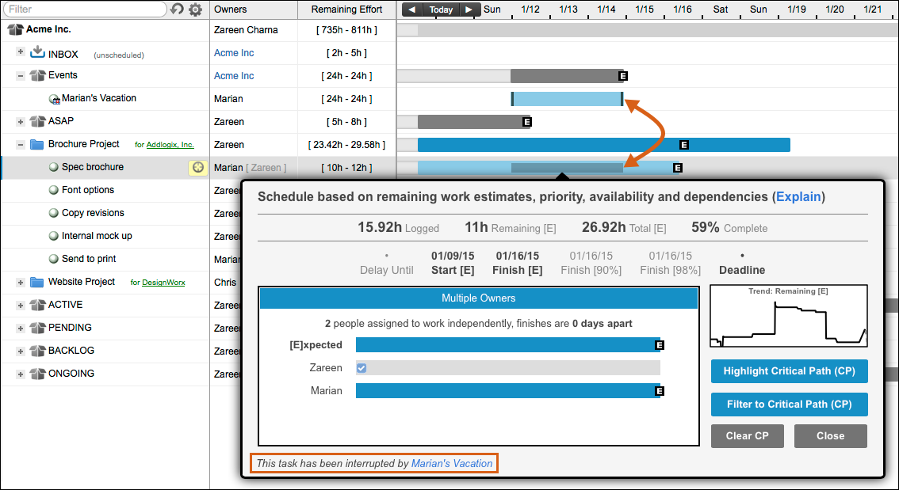Click the Brochure Project blue folder icon
This screenshot has height=490, width=899.
[37, 145]
